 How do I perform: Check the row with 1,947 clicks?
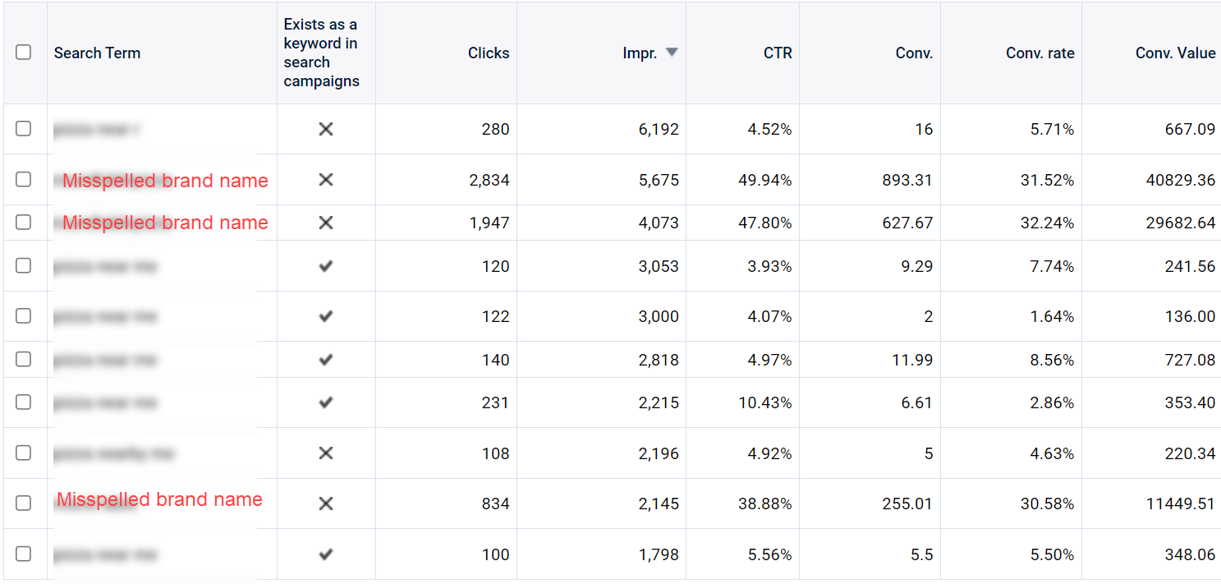coord(24,223)
